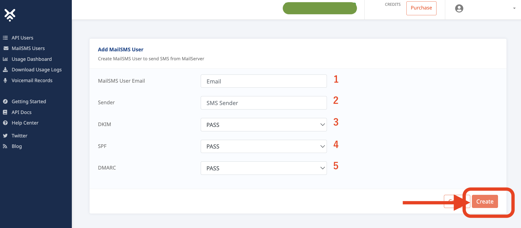Viewport: 521px width, 228px height.
Task: Expand the DKIM dropdown
Action: 264,125
